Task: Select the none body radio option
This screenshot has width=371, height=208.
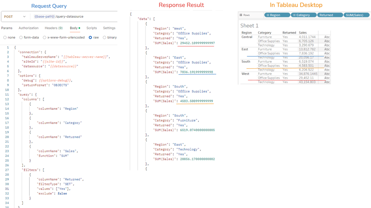Action: 5,37
